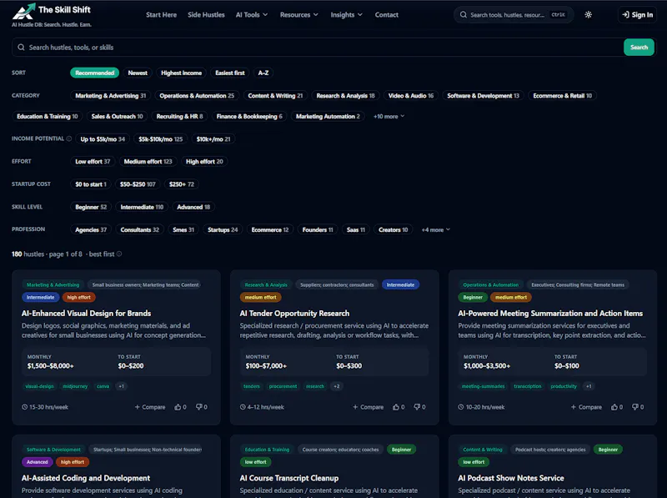Viewport: 667px width, 498px height.
Task: Focus the hustles, tools, or skills search field
Action: pyautogui.click(x=318, y=48)
